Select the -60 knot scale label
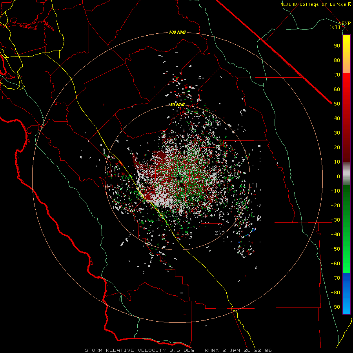This screenshot has width=353, height=353. (x=335, y=264)
